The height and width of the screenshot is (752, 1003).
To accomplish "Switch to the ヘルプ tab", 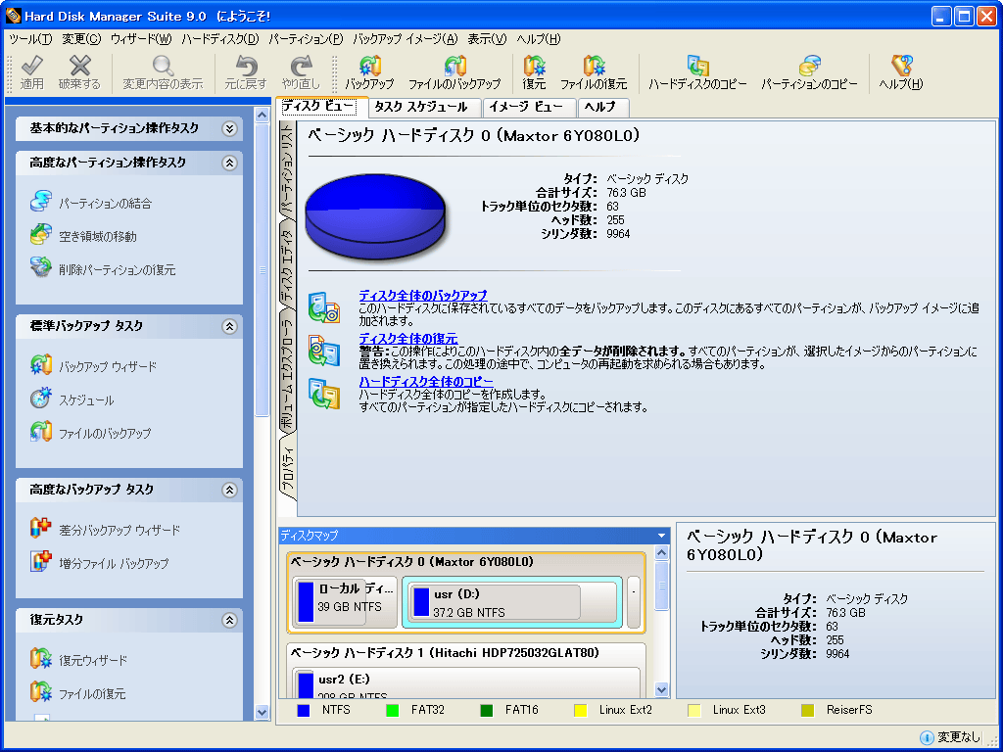I will tap(602, 108).
